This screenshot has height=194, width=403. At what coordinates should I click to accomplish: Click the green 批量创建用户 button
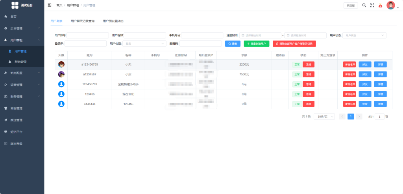257,44
